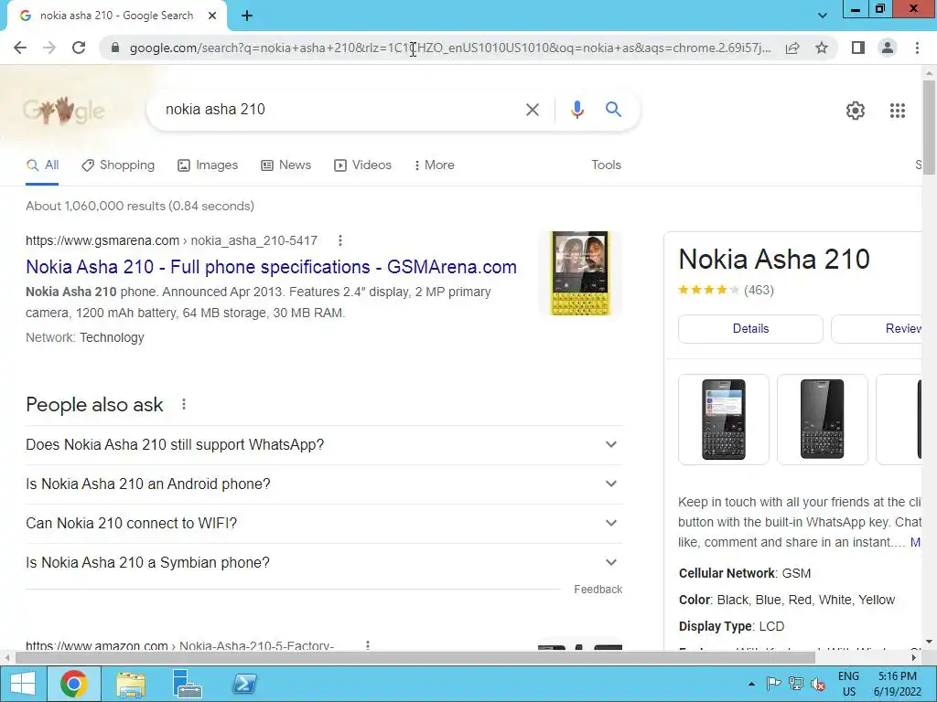Open a new tab with the plus button
937x702 pixels.
click(247, 16)
